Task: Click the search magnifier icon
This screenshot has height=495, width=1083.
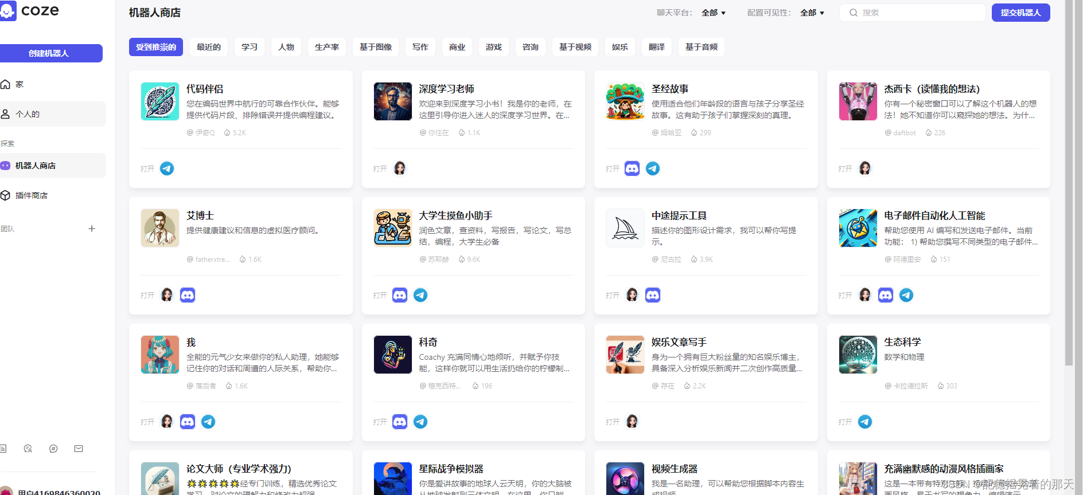Action: click(854, 13)
